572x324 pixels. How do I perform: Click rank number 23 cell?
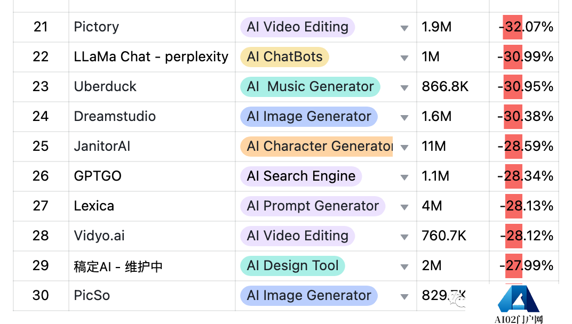(x=41, y=87)
